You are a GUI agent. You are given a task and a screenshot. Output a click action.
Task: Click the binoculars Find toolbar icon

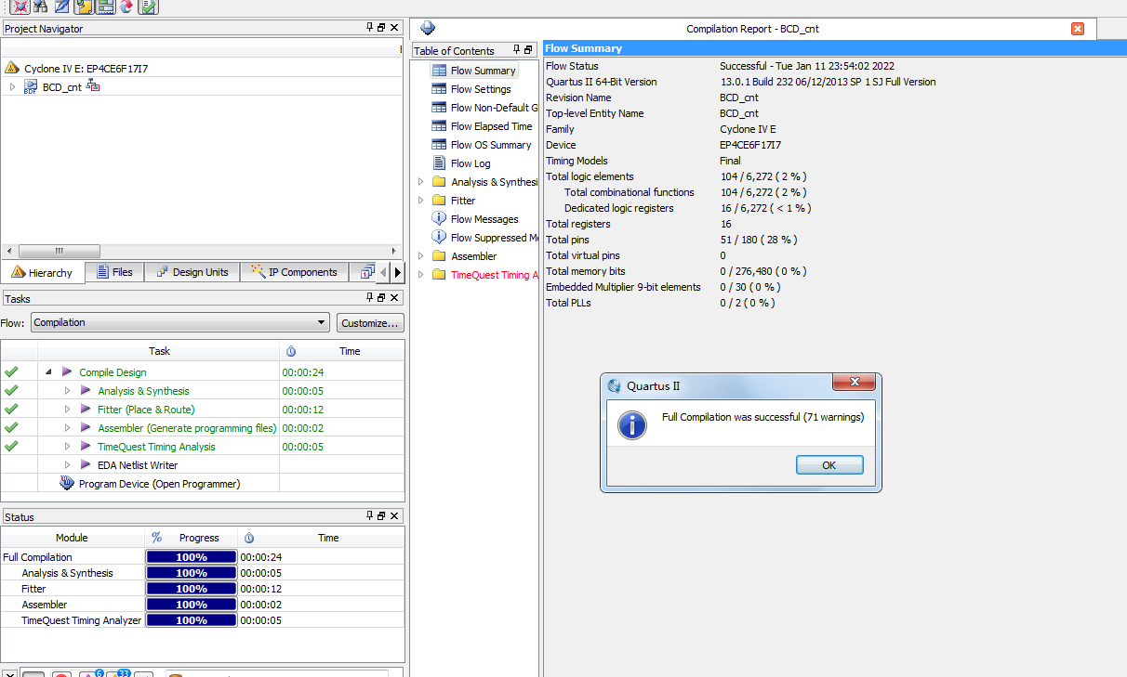[x=40, y=7]
